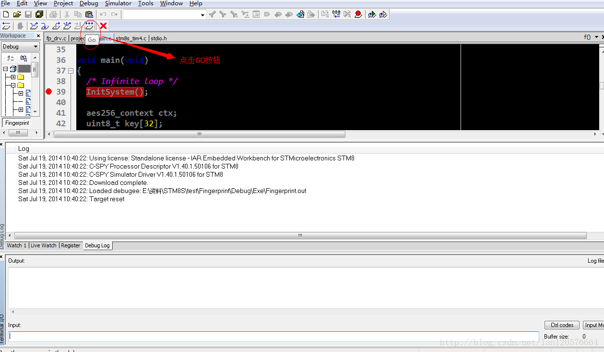Click the red X Stop Debugging icon
The image size is (604, 352).
(x=103, y=25)
